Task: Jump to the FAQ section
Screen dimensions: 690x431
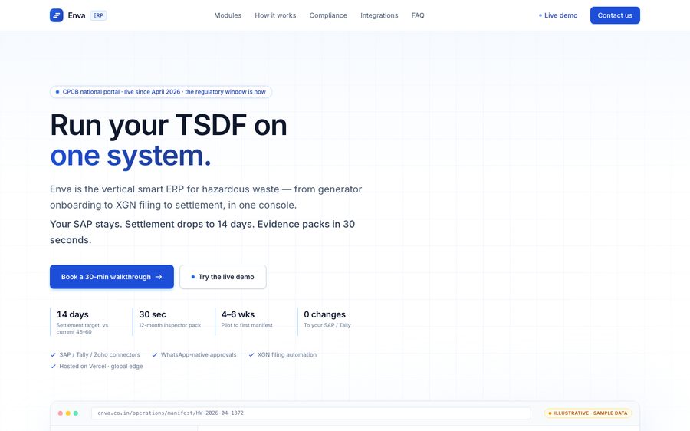Action: pos(418,15)
